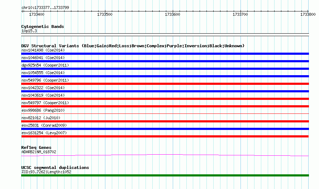
Task: Open variant nsv821012 (Ju2010) label
Action: [x=41, y=118]
